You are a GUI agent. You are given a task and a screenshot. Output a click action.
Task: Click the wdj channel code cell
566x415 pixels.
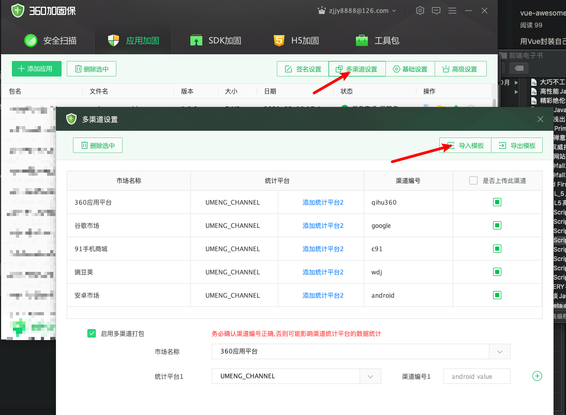(x=408, y=272)
